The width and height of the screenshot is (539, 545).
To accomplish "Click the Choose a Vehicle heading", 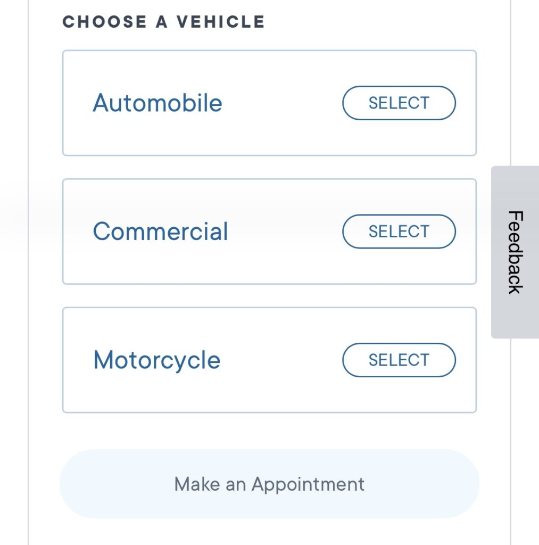I will click(164, 21).
